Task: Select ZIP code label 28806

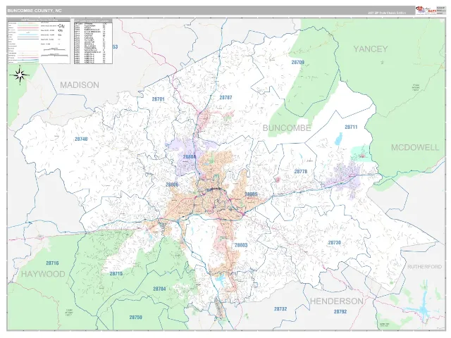Action: coord(172,184)
